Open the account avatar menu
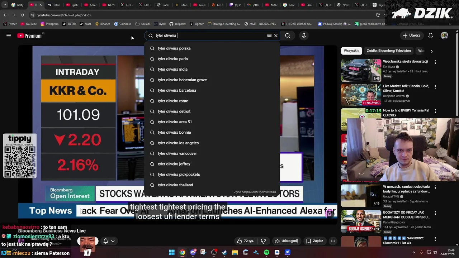The height and width of the screenshot is (258, 459). point(444,35)
